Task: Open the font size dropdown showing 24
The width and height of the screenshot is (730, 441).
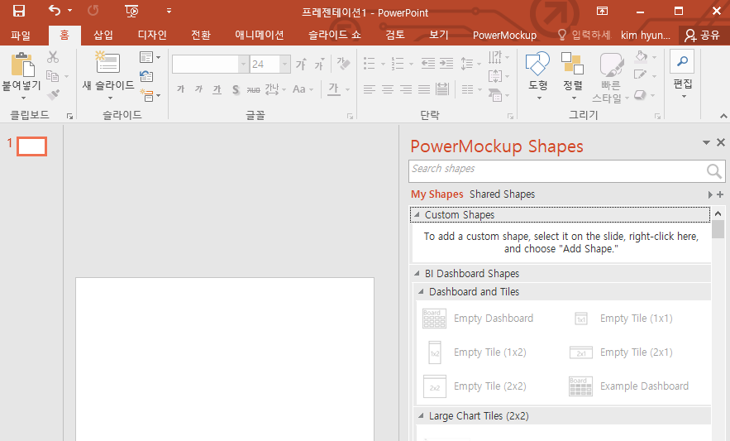Action: [x=285, y=65]
